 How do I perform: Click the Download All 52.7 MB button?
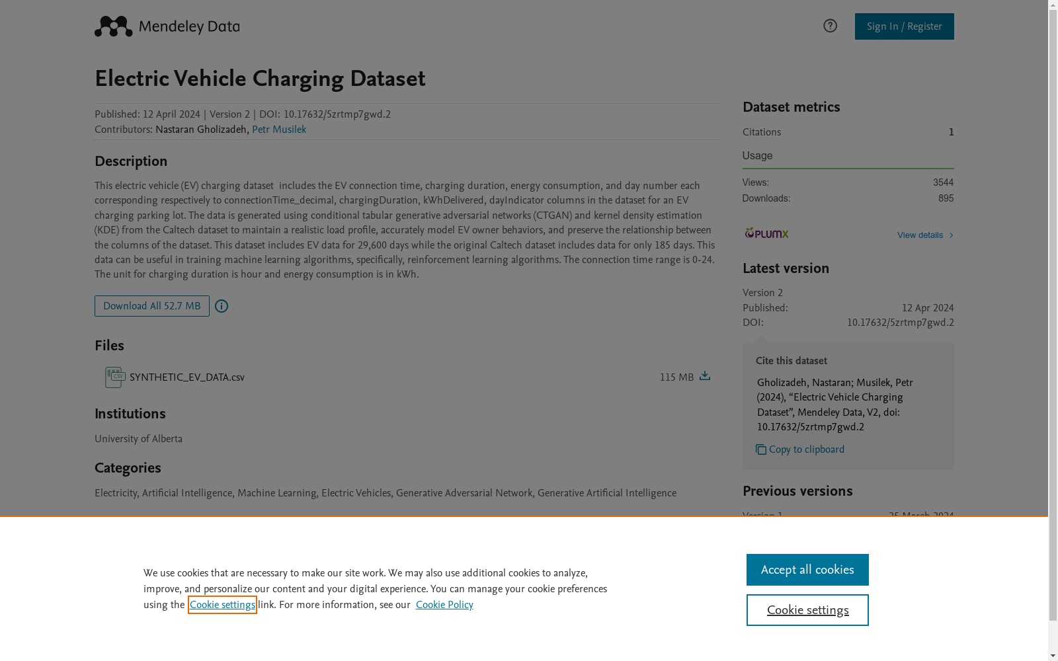pos(152,306)
